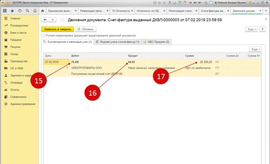
Task: Open Администрирование section in sidebar
Action: tap(23, 104)
